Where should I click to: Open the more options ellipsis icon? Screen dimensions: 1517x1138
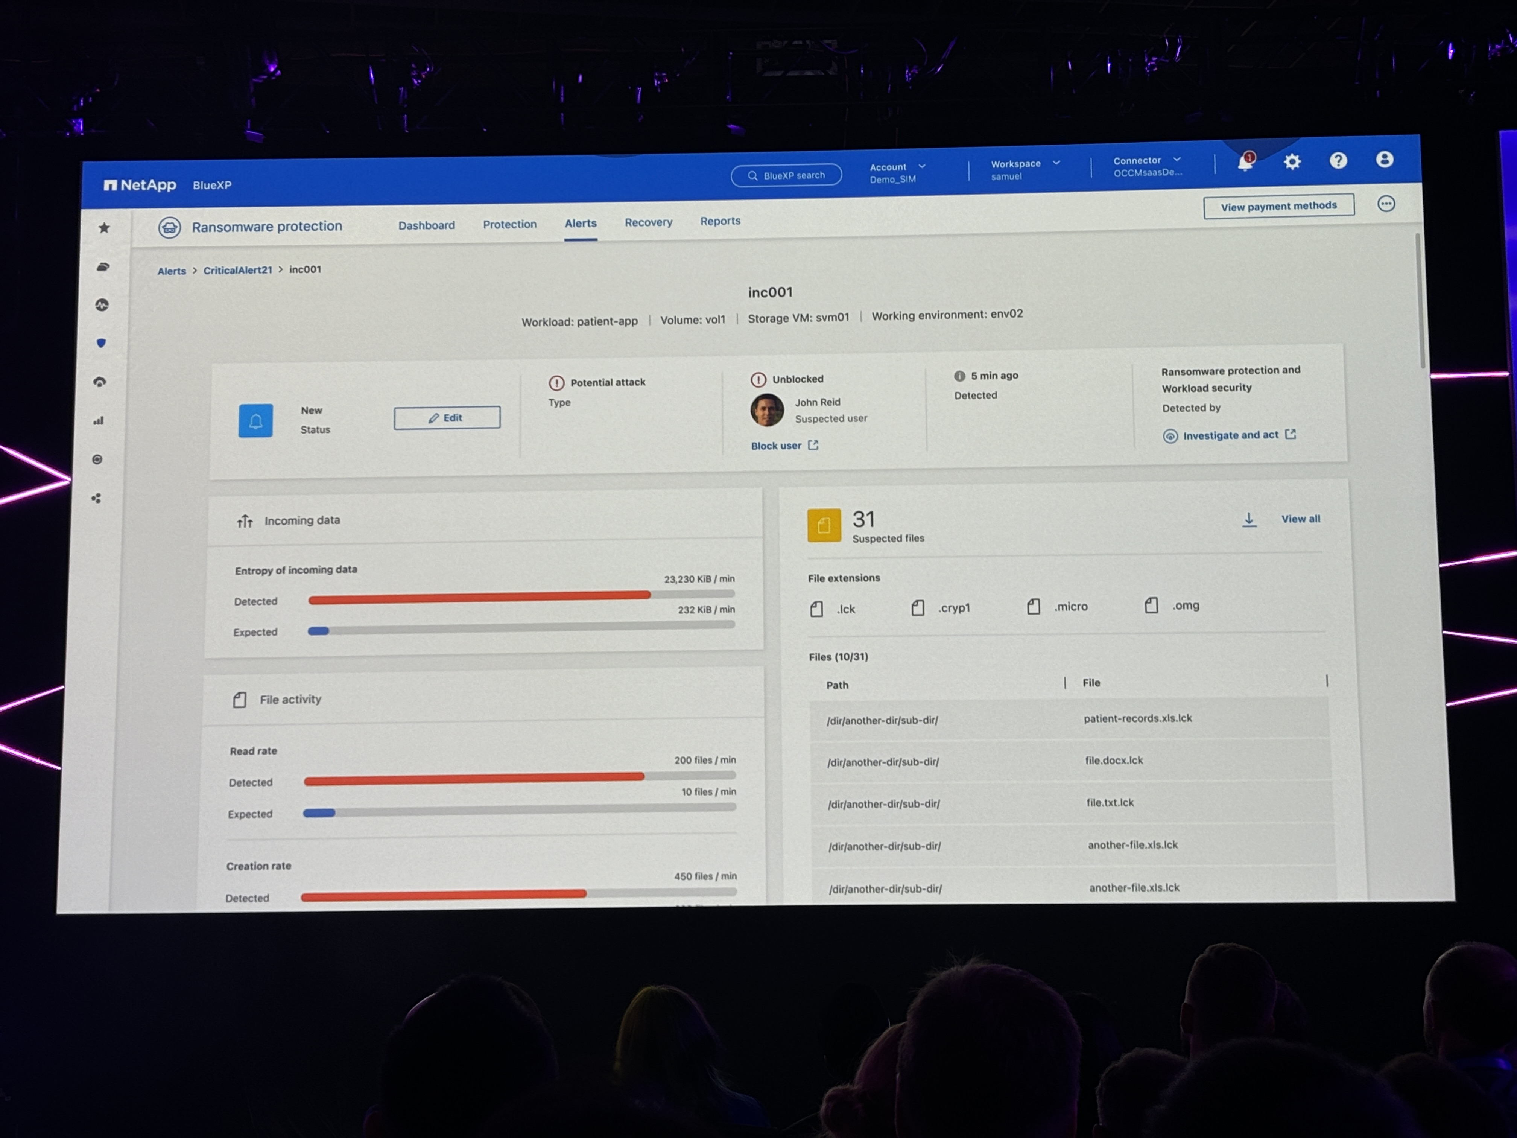click(1386, 204)
